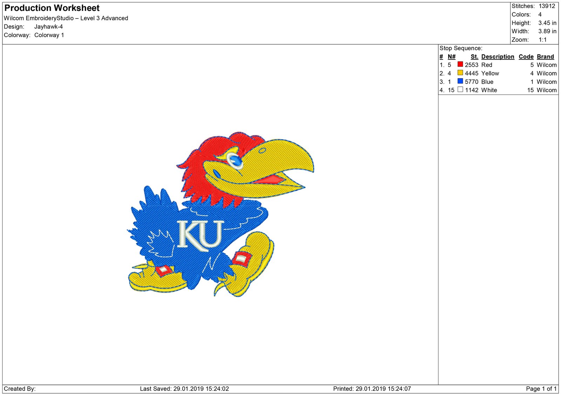Click the "Blue" description text
This screenshot has height=394, width=561.
tap(487, 82)
